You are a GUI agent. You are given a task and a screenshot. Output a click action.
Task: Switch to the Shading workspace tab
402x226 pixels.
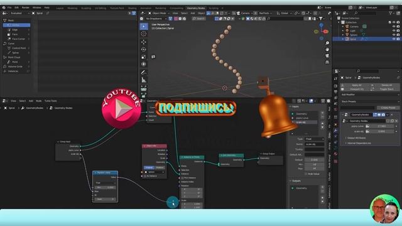point(132,8)
